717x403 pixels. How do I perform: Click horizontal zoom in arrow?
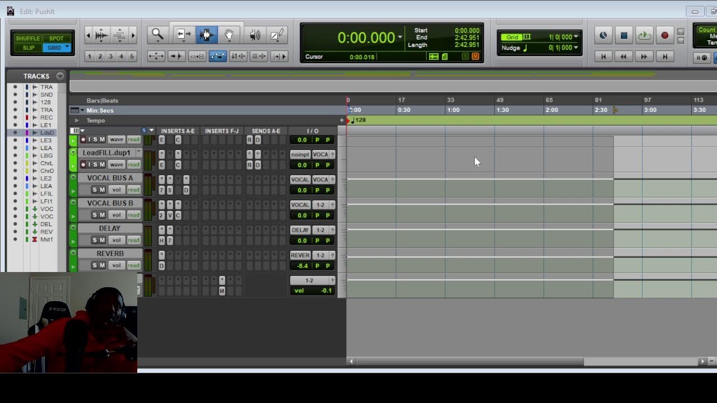coord(133,35)
